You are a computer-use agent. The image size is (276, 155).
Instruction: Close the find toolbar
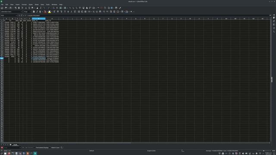click(x=2, y=148)
